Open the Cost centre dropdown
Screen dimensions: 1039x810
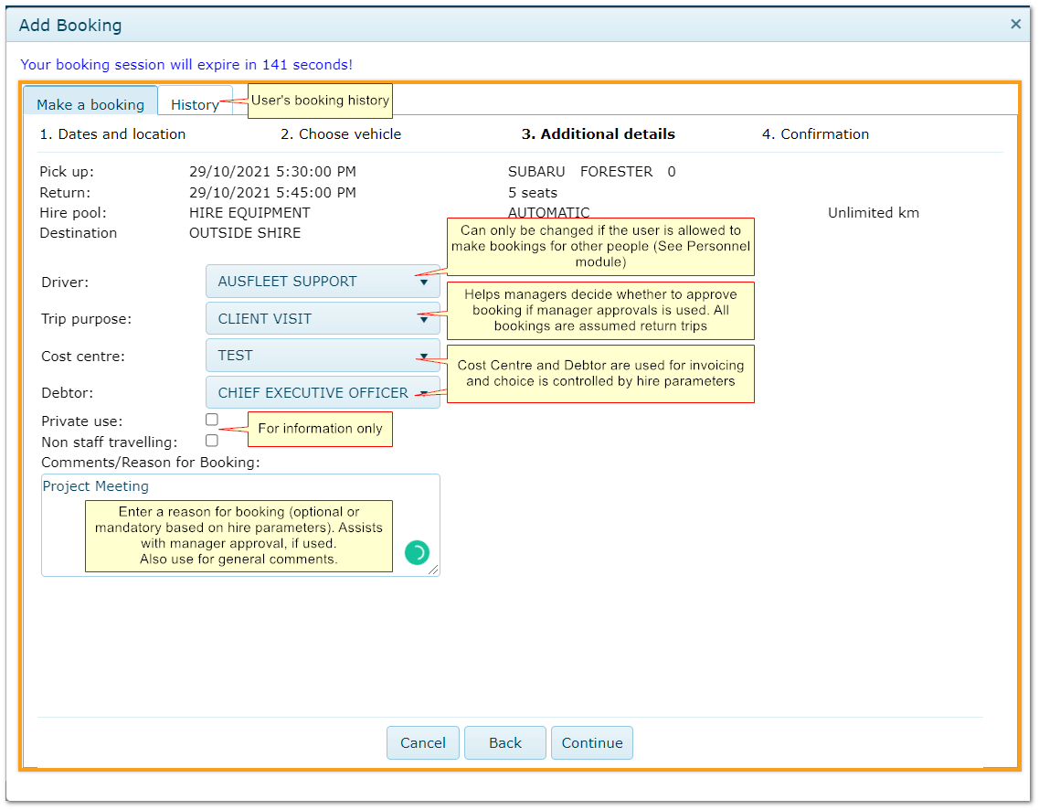click(322, 356)
